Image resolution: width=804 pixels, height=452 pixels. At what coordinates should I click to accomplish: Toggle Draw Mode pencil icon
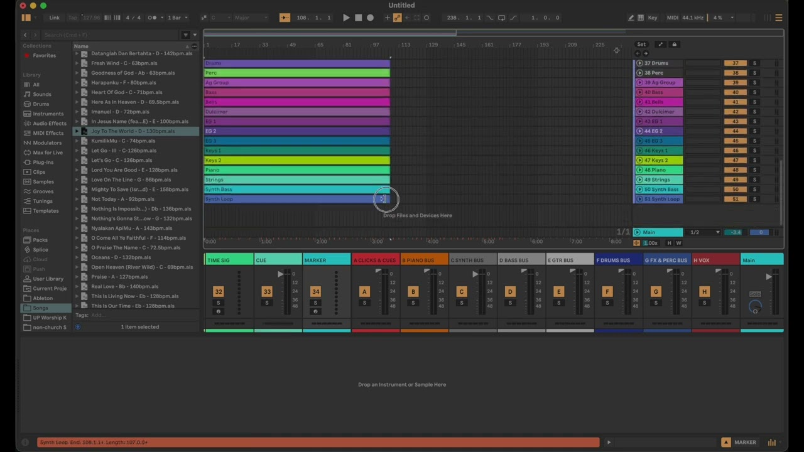tap(631, 18)
